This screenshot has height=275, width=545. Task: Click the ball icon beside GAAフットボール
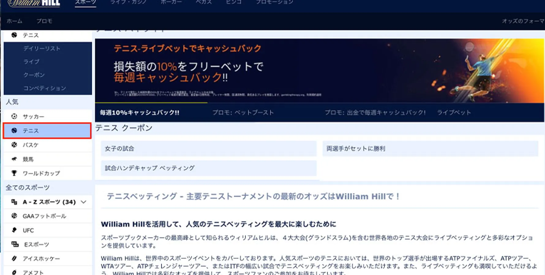(14, 216)
